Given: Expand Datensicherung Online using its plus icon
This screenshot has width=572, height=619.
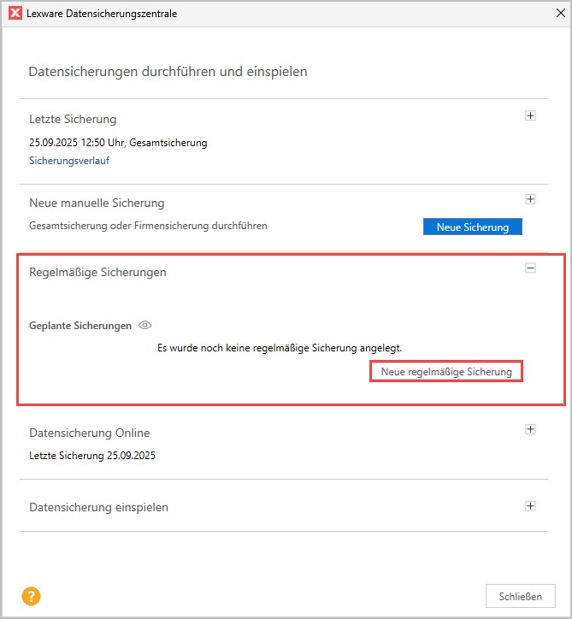Looking at the screenshot, I should pos(530,429).
